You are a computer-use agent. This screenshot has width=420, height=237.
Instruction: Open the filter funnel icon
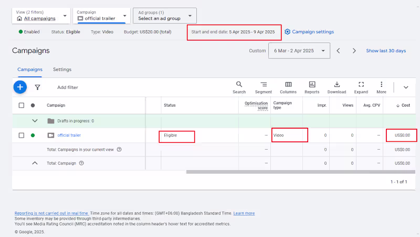click(x=37, y=87)
